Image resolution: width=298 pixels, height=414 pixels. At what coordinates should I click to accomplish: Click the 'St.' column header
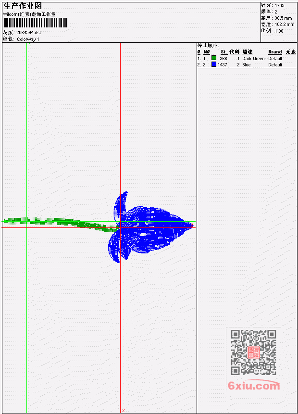(x=224, y=52)
